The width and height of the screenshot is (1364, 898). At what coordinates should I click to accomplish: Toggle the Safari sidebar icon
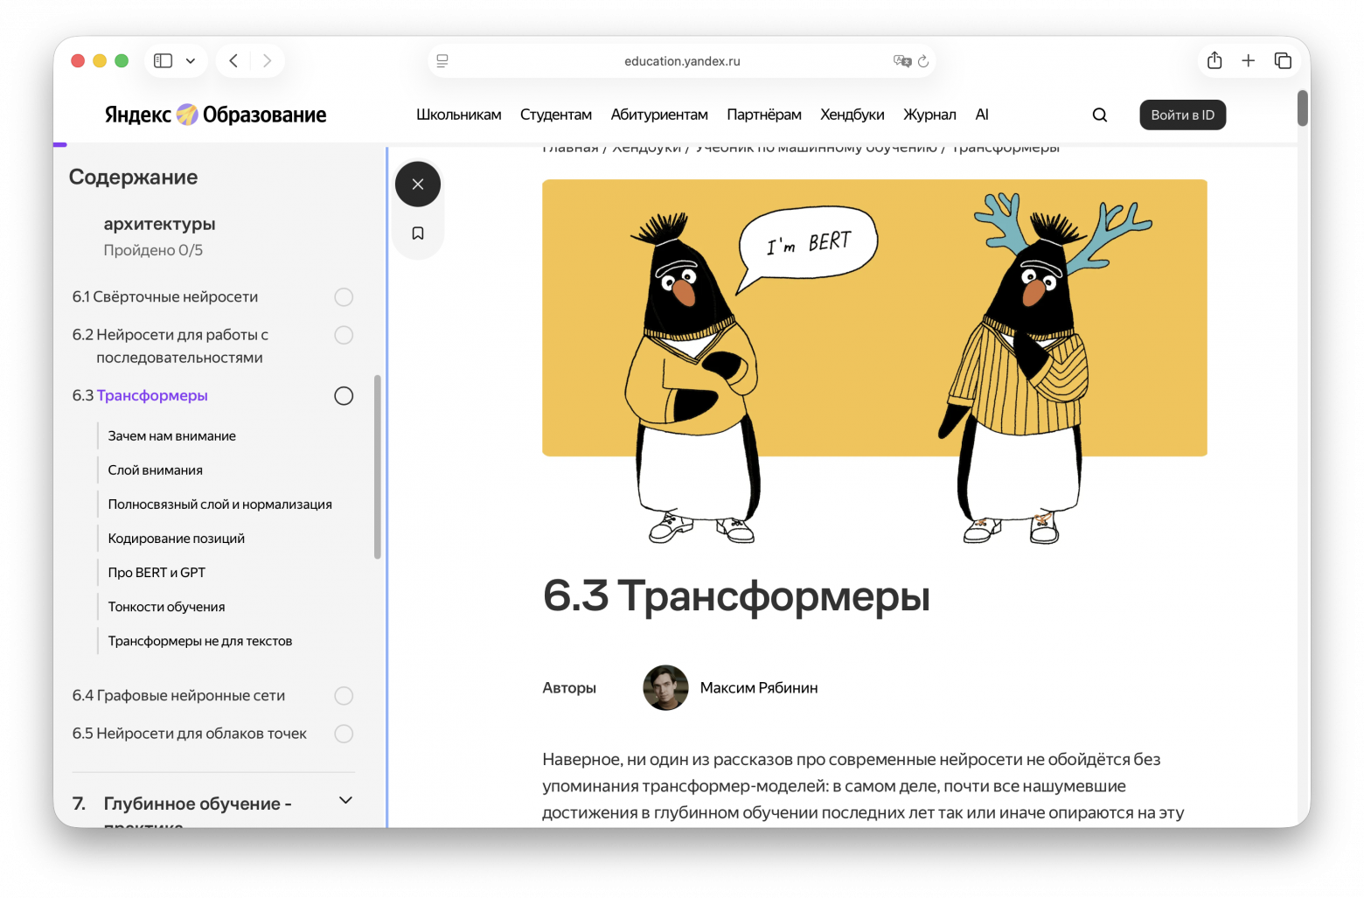(162, 60)
